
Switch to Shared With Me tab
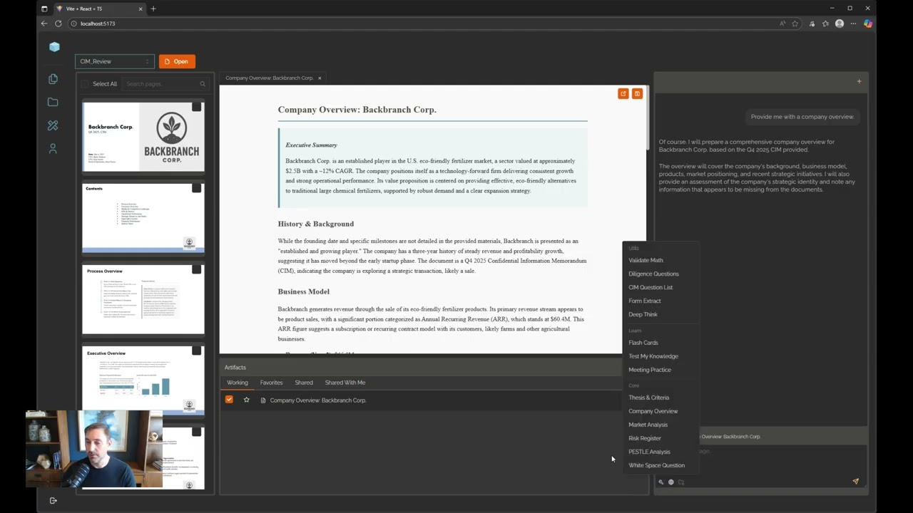tap(345, 383)
